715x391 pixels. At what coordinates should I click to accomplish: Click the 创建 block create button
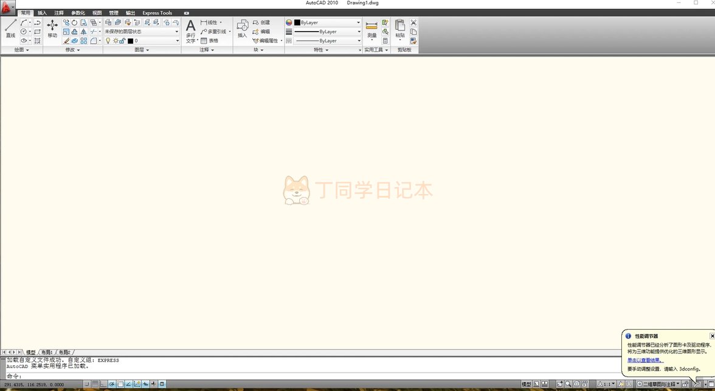click(261, 22)
